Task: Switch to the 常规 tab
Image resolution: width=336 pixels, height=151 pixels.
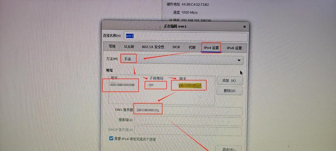Action: tap(112, 46)
